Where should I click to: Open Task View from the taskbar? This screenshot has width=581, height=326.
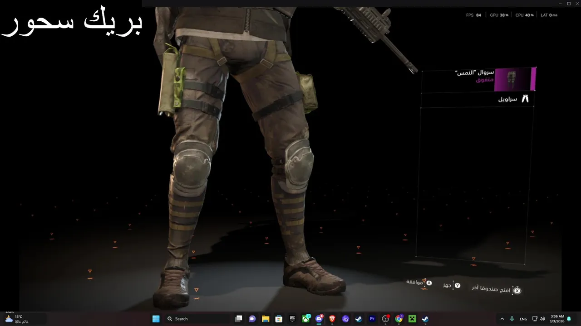(x=238, y=319)
